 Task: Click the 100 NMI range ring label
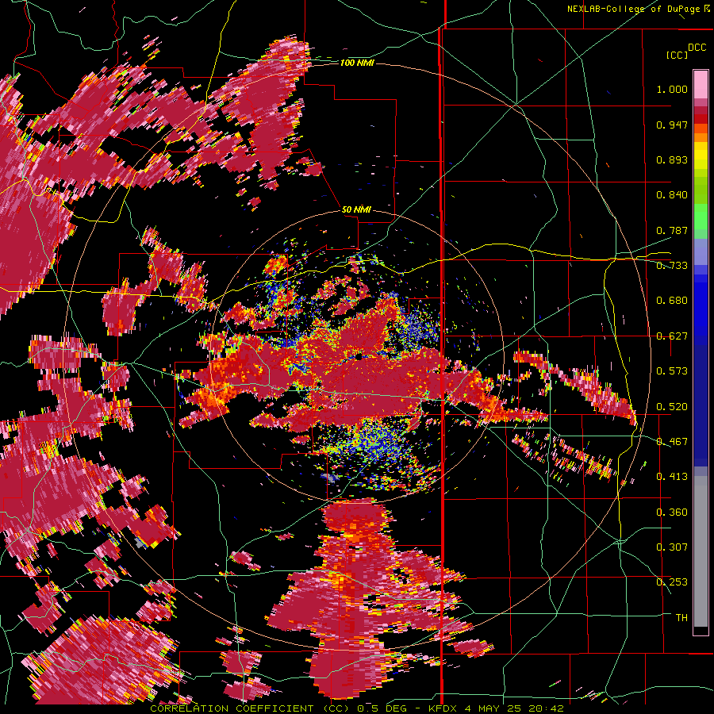point(357,63)
